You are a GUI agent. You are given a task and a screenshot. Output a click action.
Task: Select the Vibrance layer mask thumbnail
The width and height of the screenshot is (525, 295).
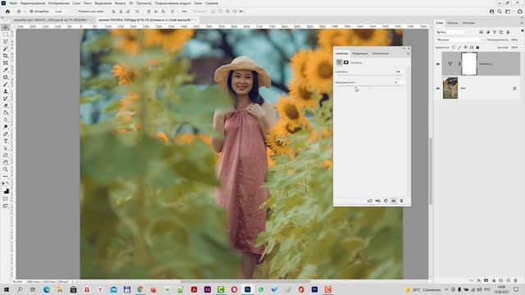468,64
